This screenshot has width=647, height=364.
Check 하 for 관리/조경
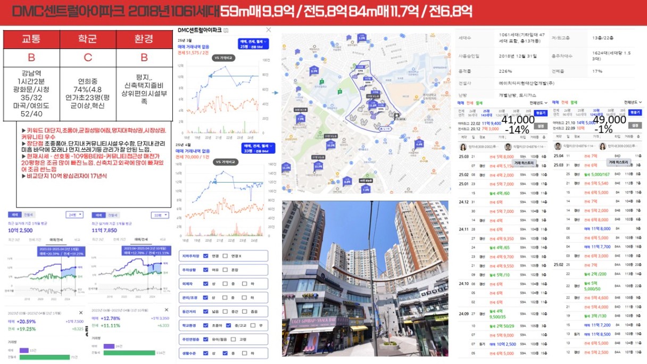pos(245,297)
